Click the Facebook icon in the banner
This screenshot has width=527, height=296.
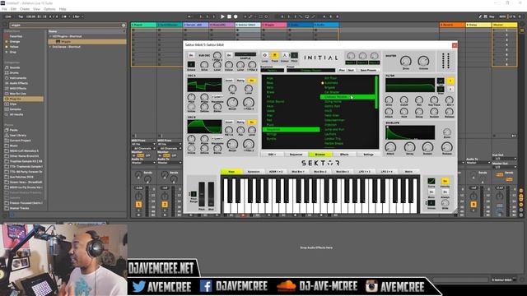(206, 286)
